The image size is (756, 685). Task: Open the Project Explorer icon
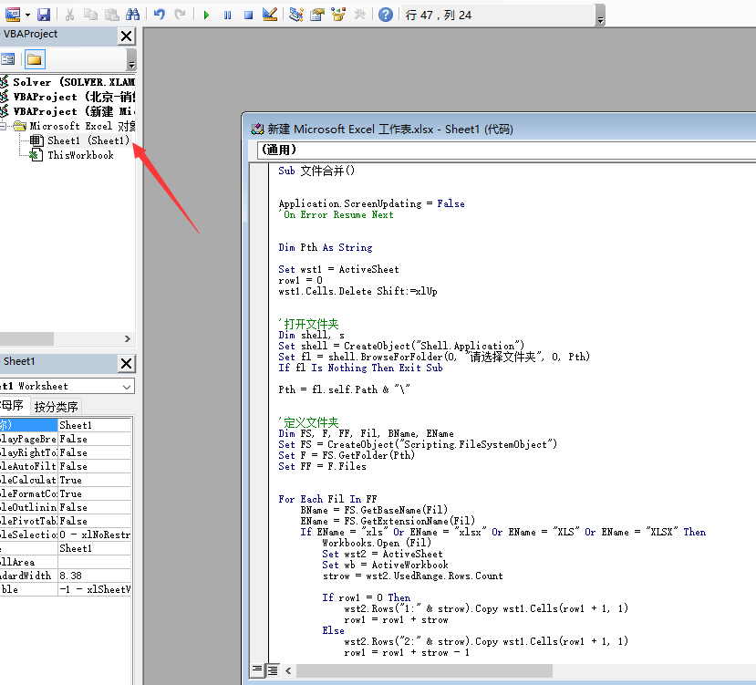[296, 15]
